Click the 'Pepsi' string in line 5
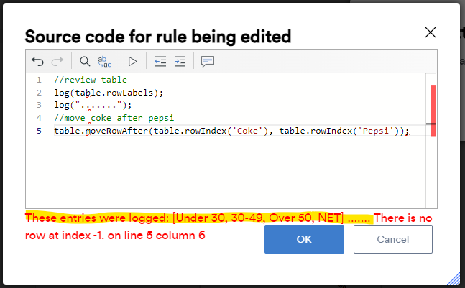The image size is (465, 288). coord(379,131)
